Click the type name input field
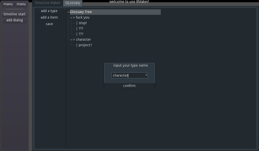This screenshot has width=259, height=151. click(x=129, y=75)
